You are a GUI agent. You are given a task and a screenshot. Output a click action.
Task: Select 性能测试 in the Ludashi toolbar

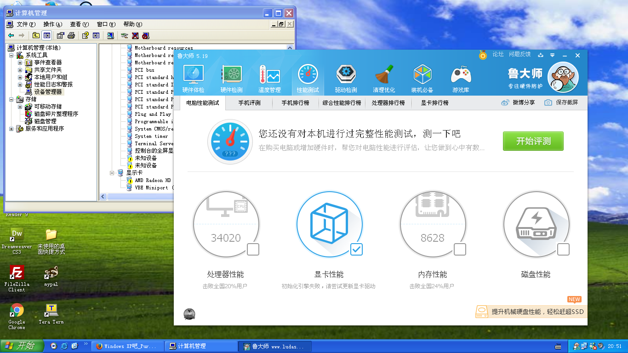(x=308, y=79)
